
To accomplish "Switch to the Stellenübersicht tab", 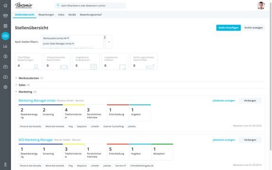I will pyautogui.click(x=25, y=15).
